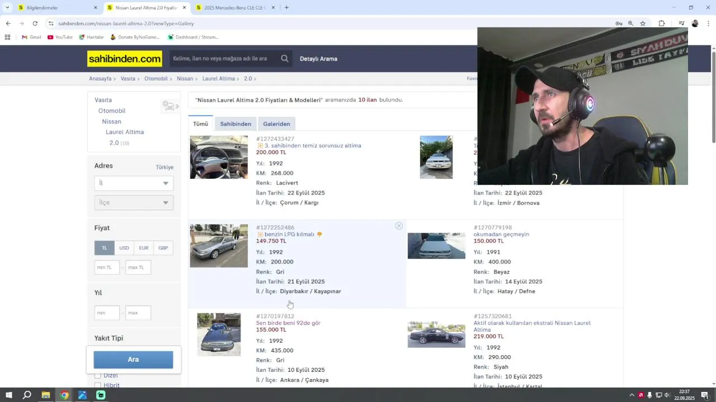
Task: Open thumbnail of okumadan geçmeyin listing
Action: click(x=436, y=246)
